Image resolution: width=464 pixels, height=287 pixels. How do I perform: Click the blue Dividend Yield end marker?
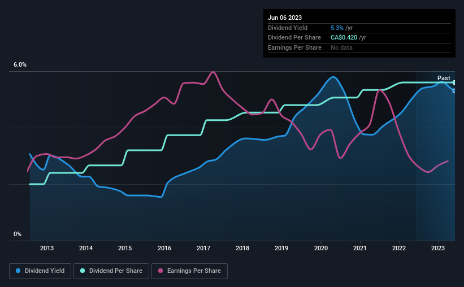click(454, 91)
